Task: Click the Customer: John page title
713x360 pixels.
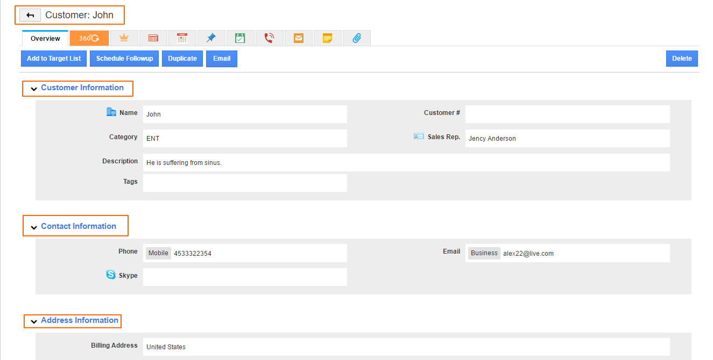Action: coord(79,15)
